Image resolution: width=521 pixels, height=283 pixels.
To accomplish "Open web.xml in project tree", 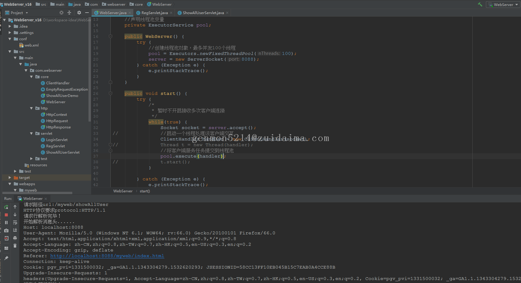I will point(29,45).
